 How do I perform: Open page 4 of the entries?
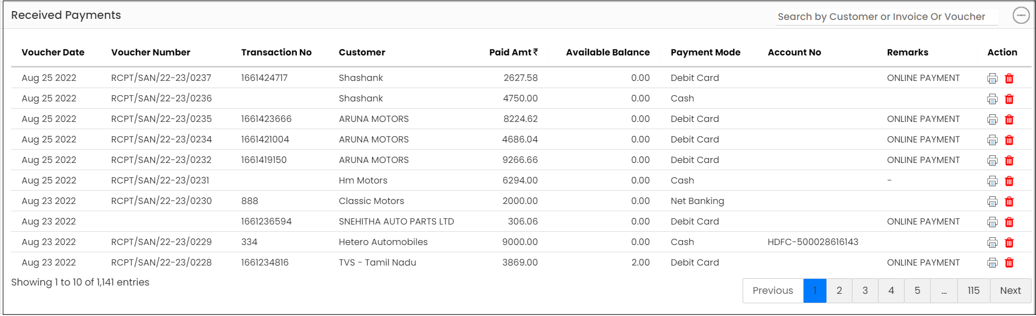pyautogui.click(x=891, y=290)
